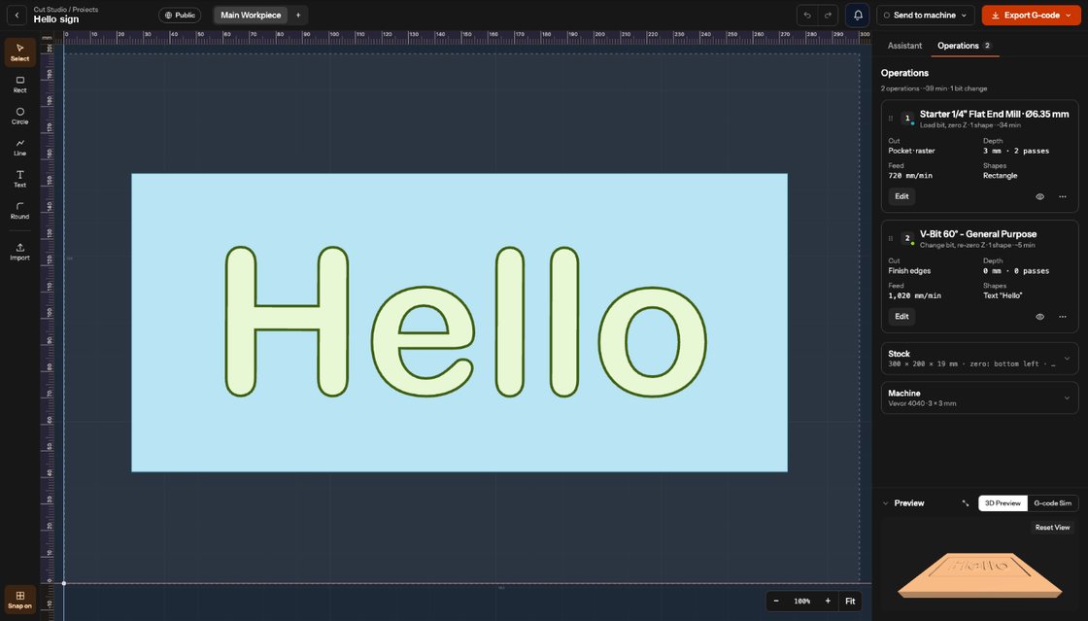The width and height of the screenshot is (1088, 621).
Task: Click the 1,020 mm/min feed value
Action: click(914, 296)
